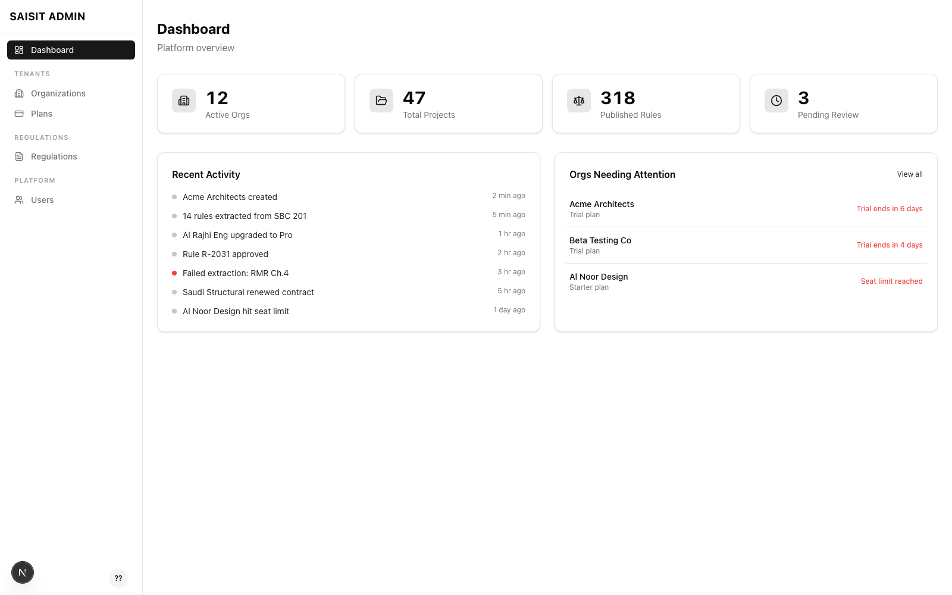Click the Plans card icon in sidebar
The image size is (952, 595).
(19, 114)
